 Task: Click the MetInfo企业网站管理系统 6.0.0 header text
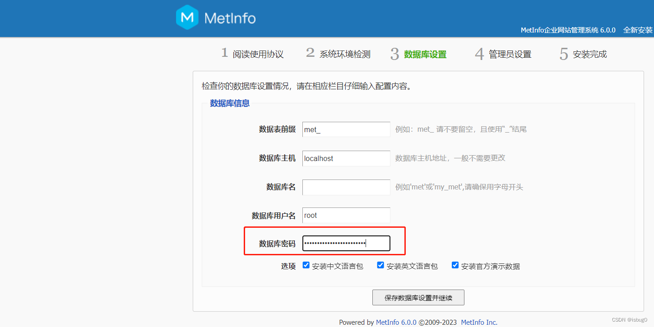[568, 30]
